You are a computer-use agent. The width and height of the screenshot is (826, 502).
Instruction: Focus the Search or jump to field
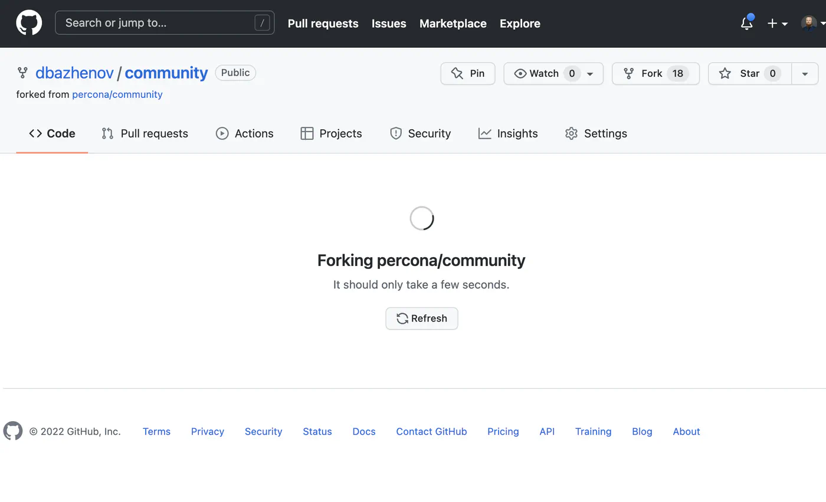click(x=165, y=23)
